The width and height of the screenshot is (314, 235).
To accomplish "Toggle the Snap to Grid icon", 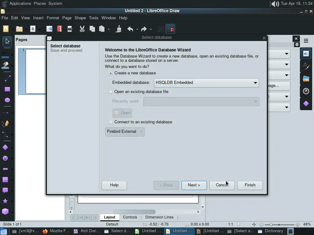I will coord(170,29).
